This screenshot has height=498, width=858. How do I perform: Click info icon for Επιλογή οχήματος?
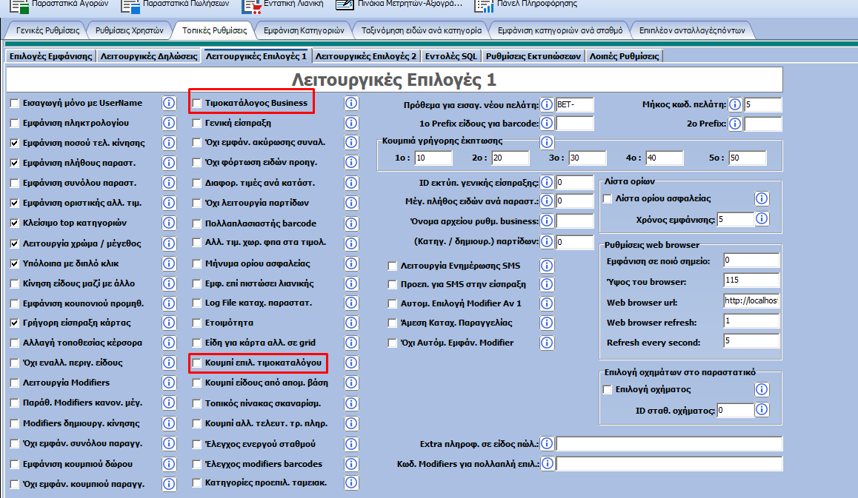coord(762,389)
